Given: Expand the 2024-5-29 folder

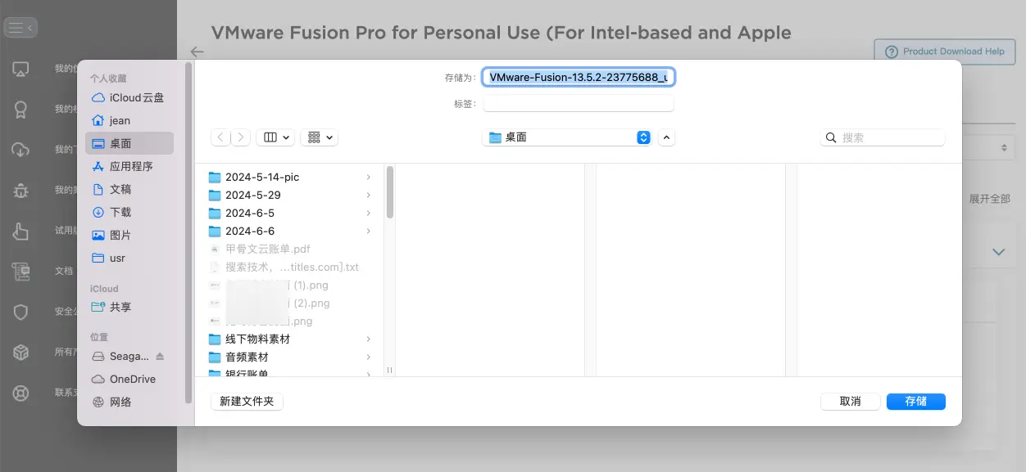Looking at the screenshot, I should (x=368, y=195).
